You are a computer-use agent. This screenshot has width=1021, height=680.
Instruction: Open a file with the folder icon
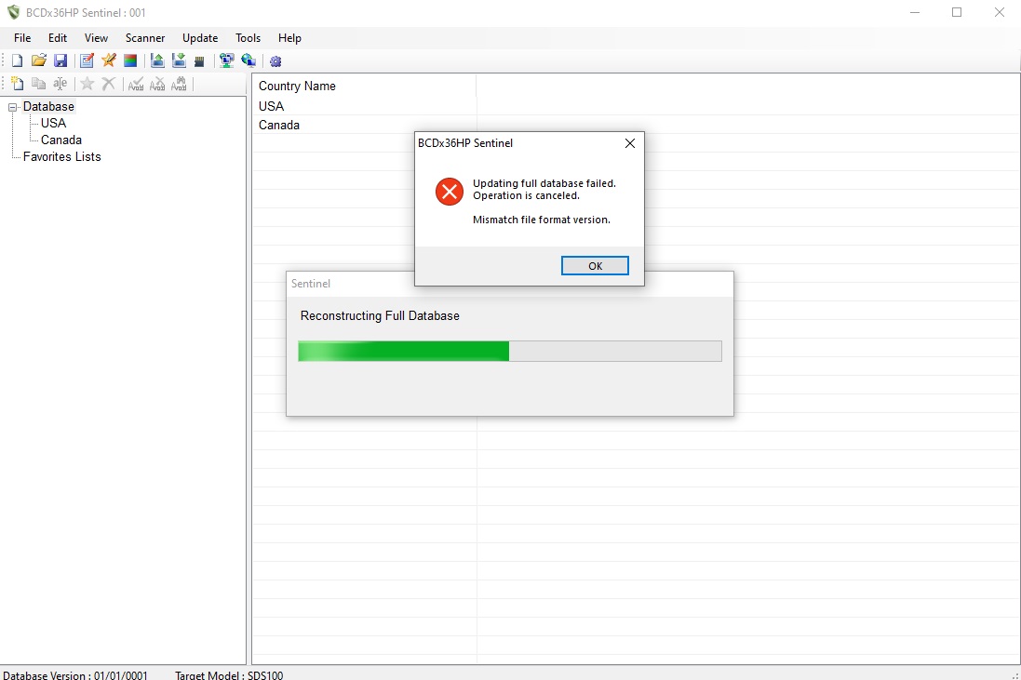(x=38, y=61)
